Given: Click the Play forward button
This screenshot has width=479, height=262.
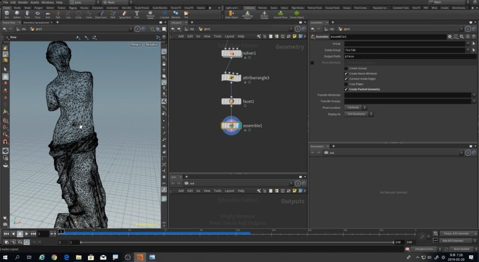Looking at the screenshot, I should pos(27,234).
